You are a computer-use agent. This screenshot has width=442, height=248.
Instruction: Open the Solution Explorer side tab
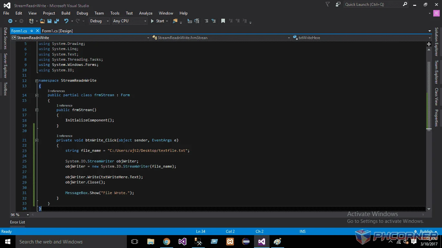click(436, 42)
